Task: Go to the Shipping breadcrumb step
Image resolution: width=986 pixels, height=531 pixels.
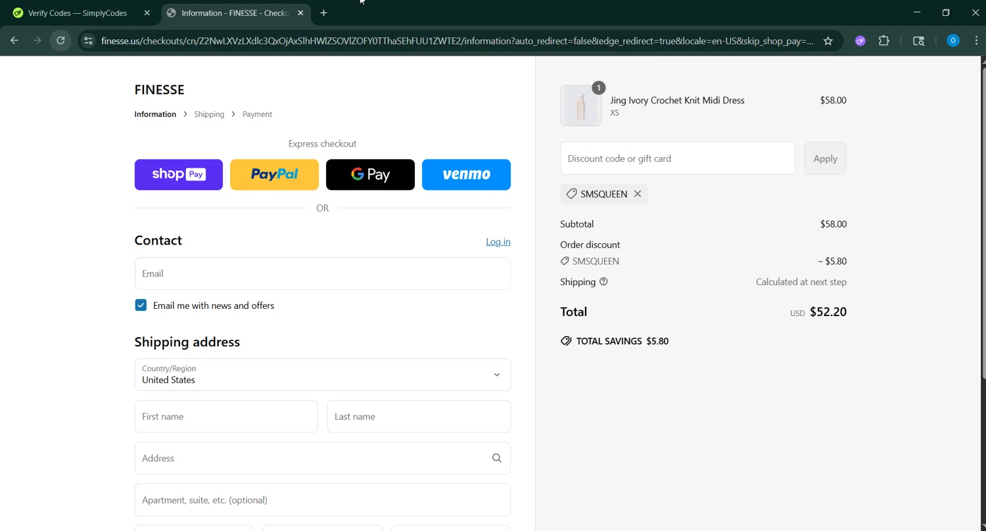Action: pos(209,114)
